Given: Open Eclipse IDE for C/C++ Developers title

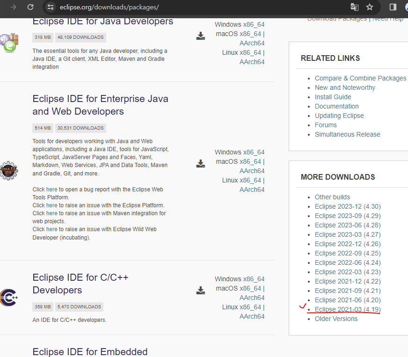Looking at the screenshot, I should point(80,284).
